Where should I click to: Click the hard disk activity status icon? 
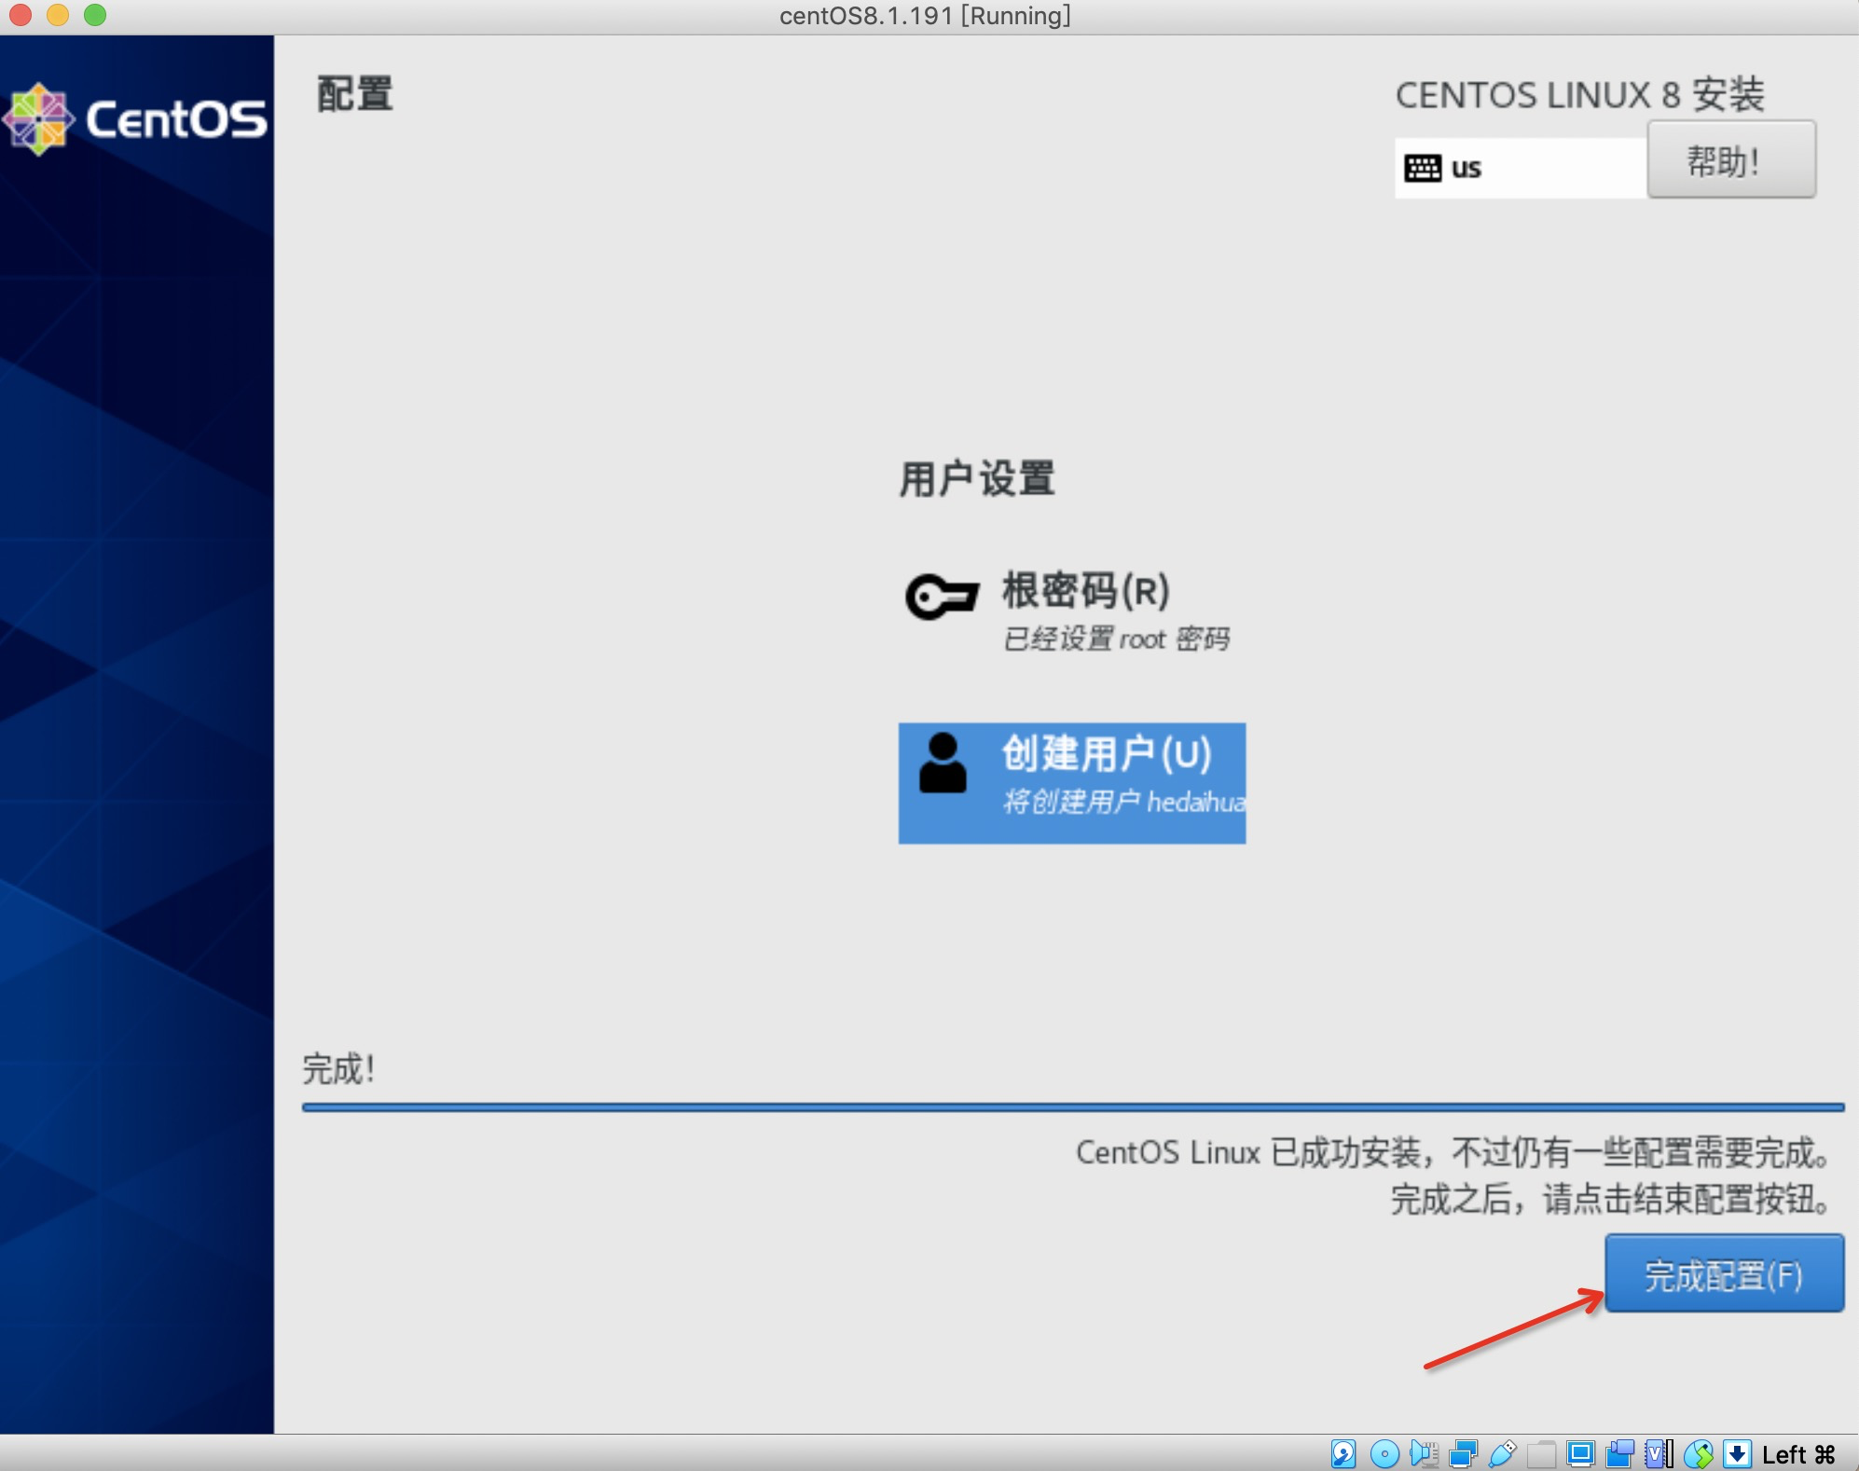pos(1344,1453)
